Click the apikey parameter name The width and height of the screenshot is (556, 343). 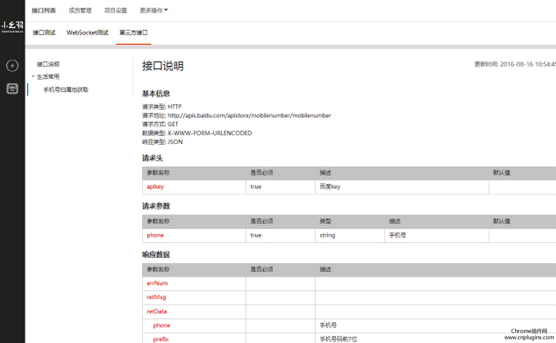155,186
